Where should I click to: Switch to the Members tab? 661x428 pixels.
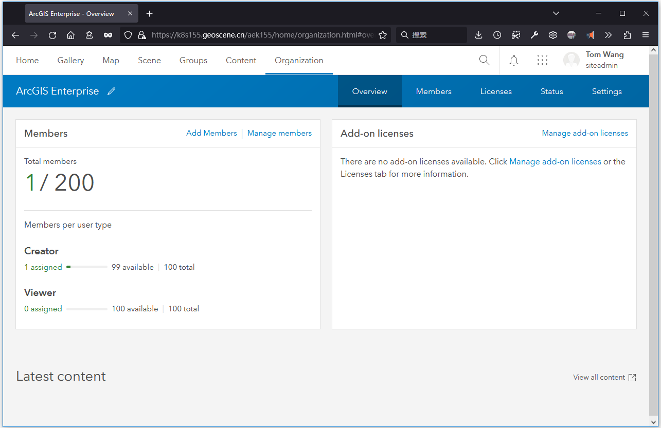tap(434, 91)
